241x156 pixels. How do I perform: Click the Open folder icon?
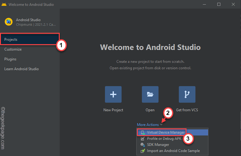pyautogui.click(x=150, y=94)
